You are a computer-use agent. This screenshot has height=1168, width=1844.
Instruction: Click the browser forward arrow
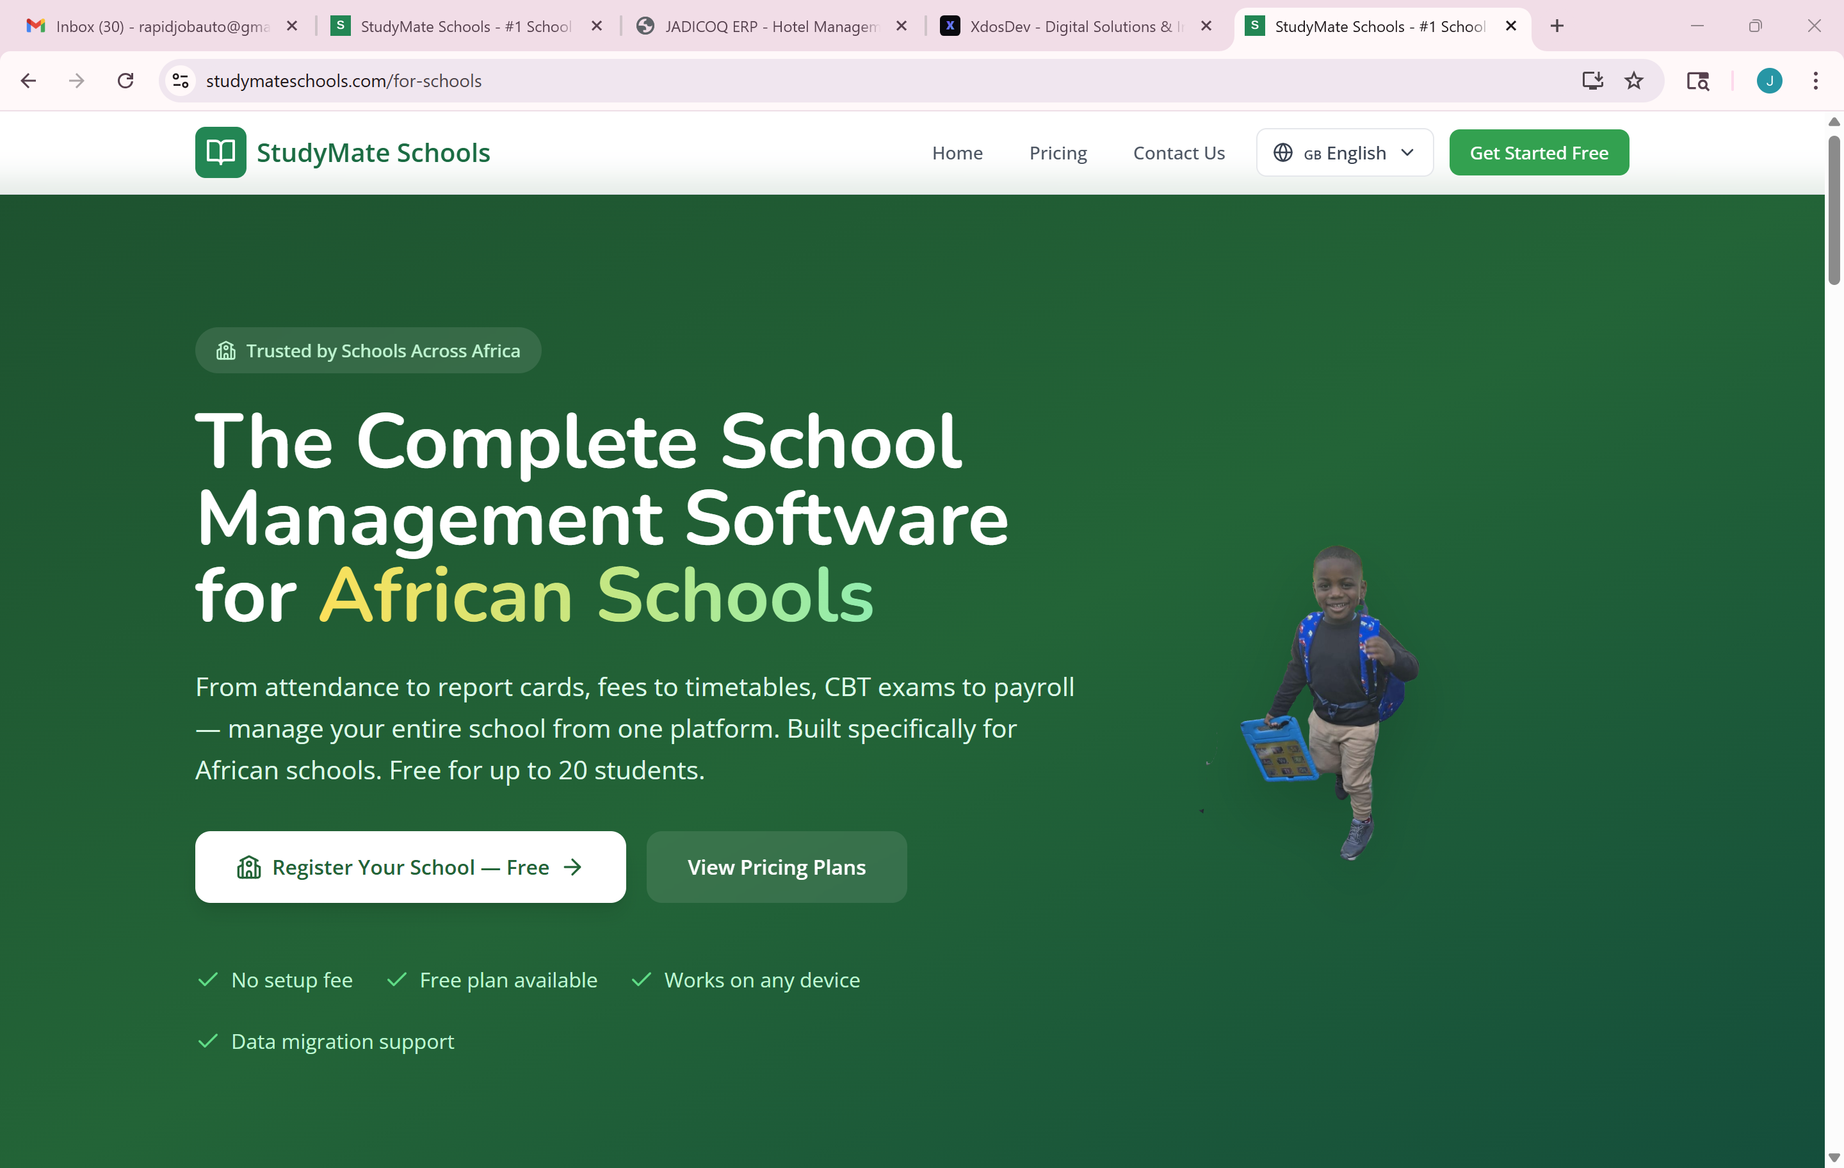point(77,81)
